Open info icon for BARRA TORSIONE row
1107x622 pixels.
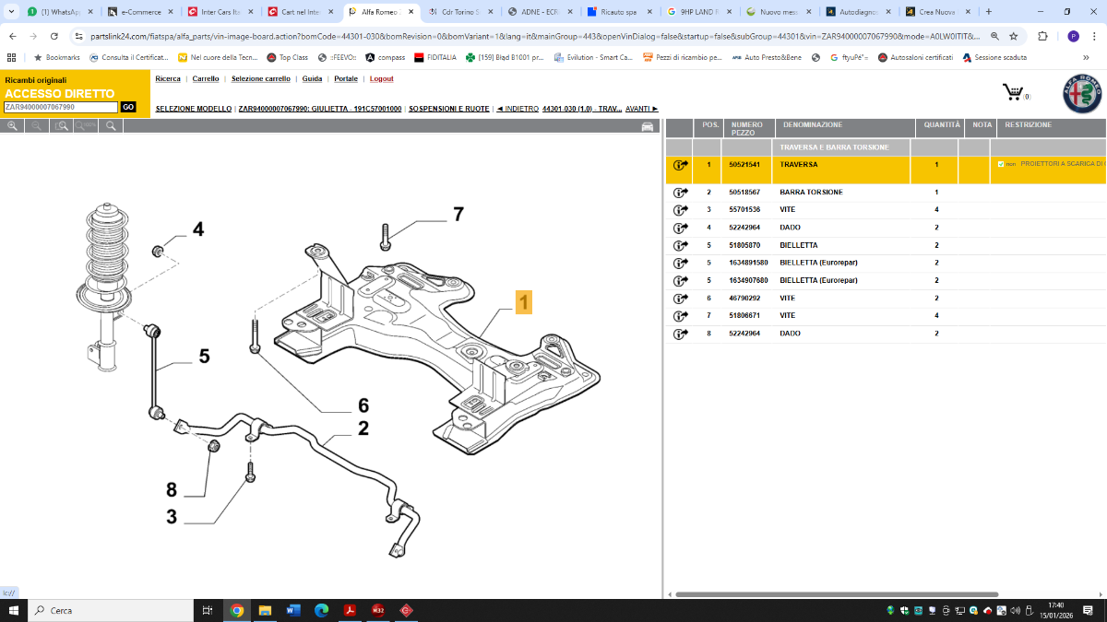tap(681, 193)
